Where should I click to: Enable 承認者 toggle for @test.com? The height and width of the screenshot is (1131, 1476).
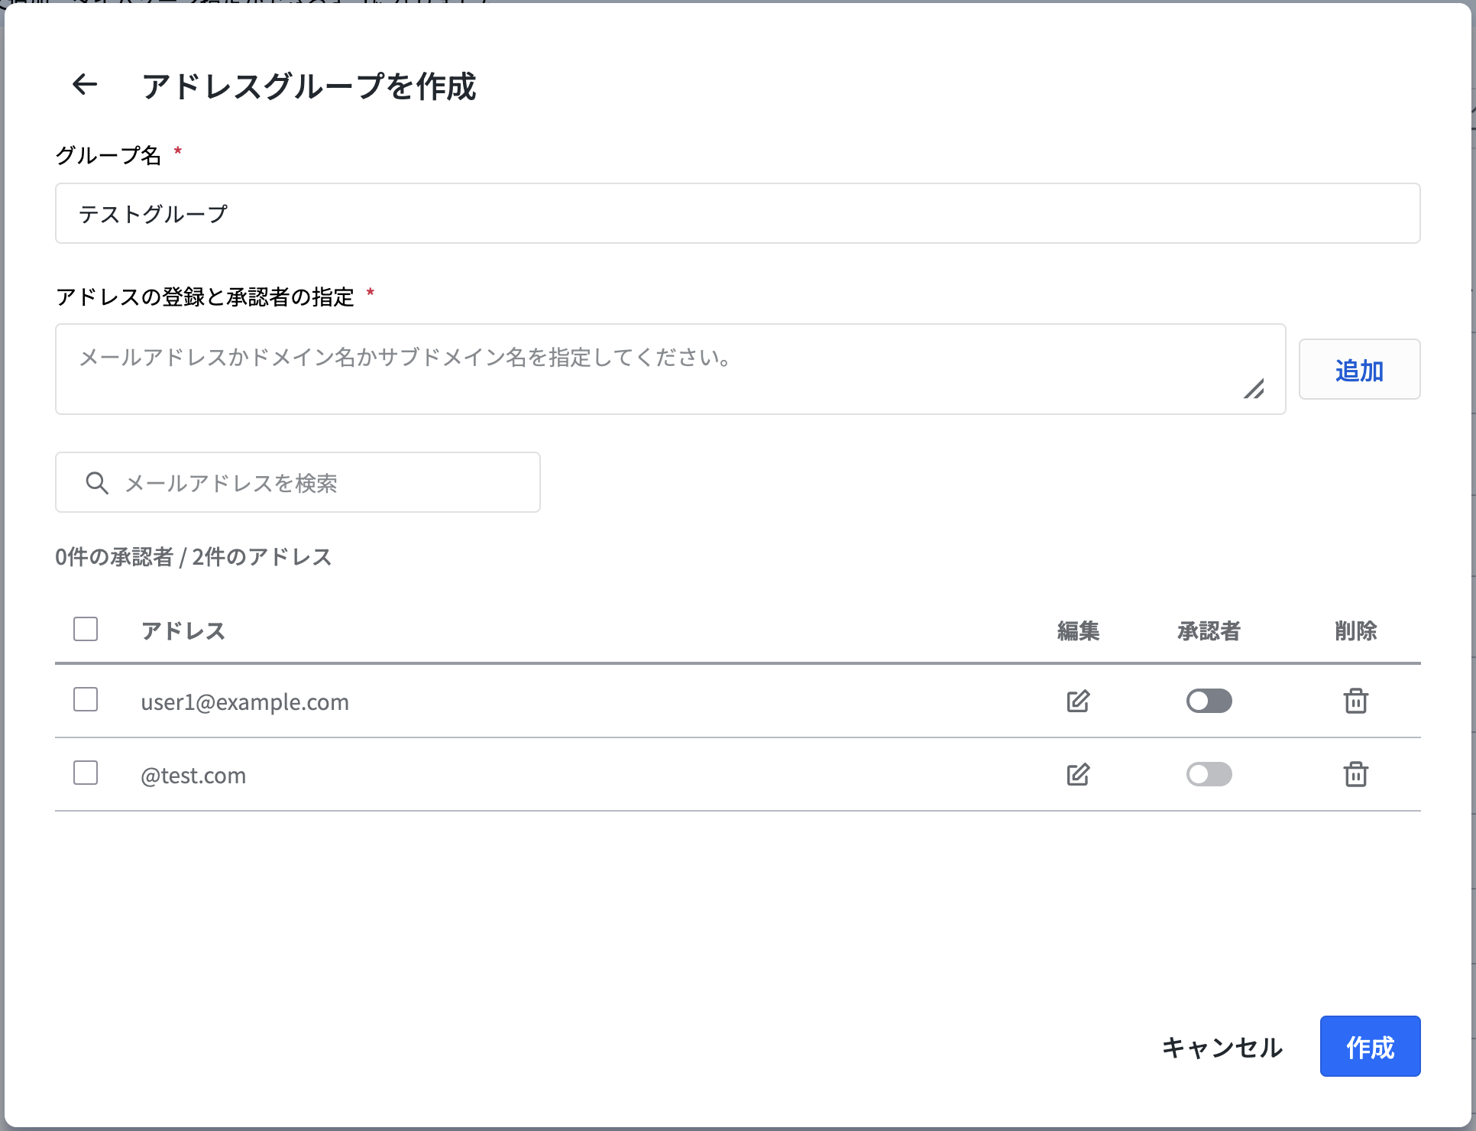click(1209, 774)
